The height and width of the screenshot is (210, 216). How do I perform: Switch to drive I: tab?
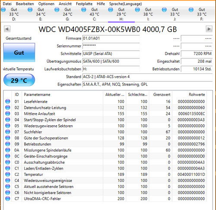(148, 14)
